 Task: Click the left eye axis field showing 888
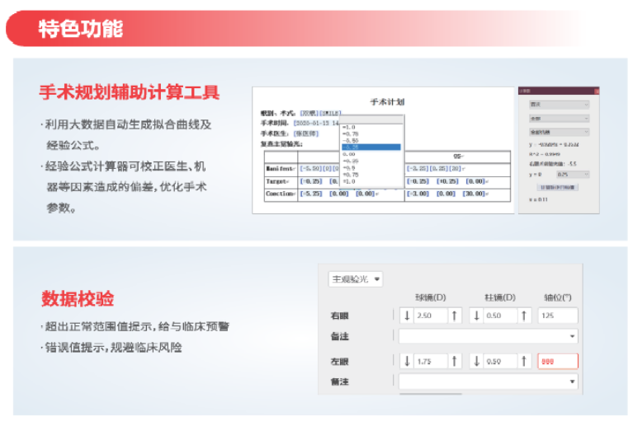557,361
